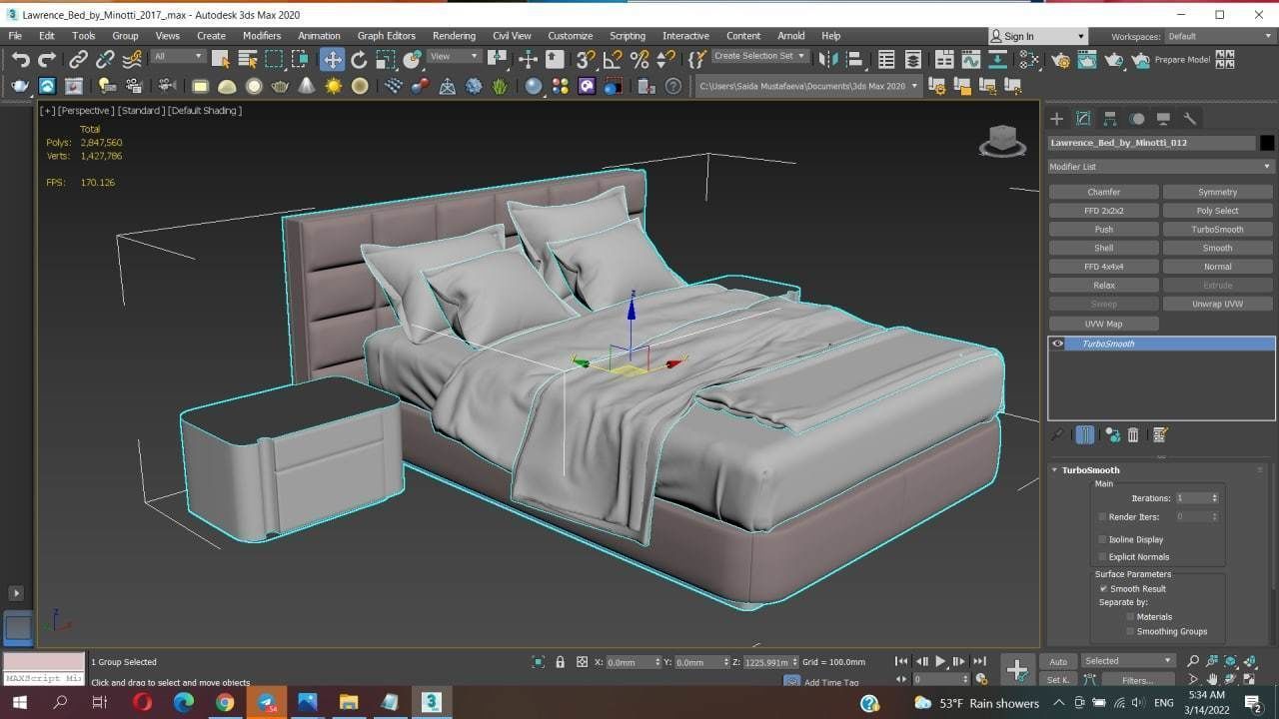Open the Schematic View icon
1279x719 pixels.
click(x=996, y=60)
